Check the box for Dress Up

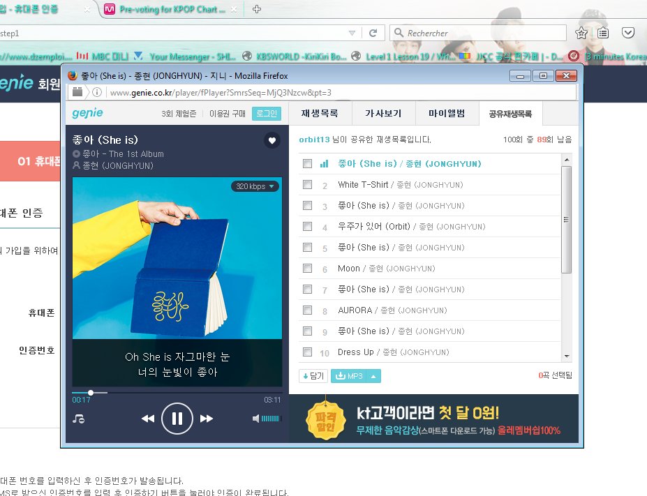[x=307, y=352]
